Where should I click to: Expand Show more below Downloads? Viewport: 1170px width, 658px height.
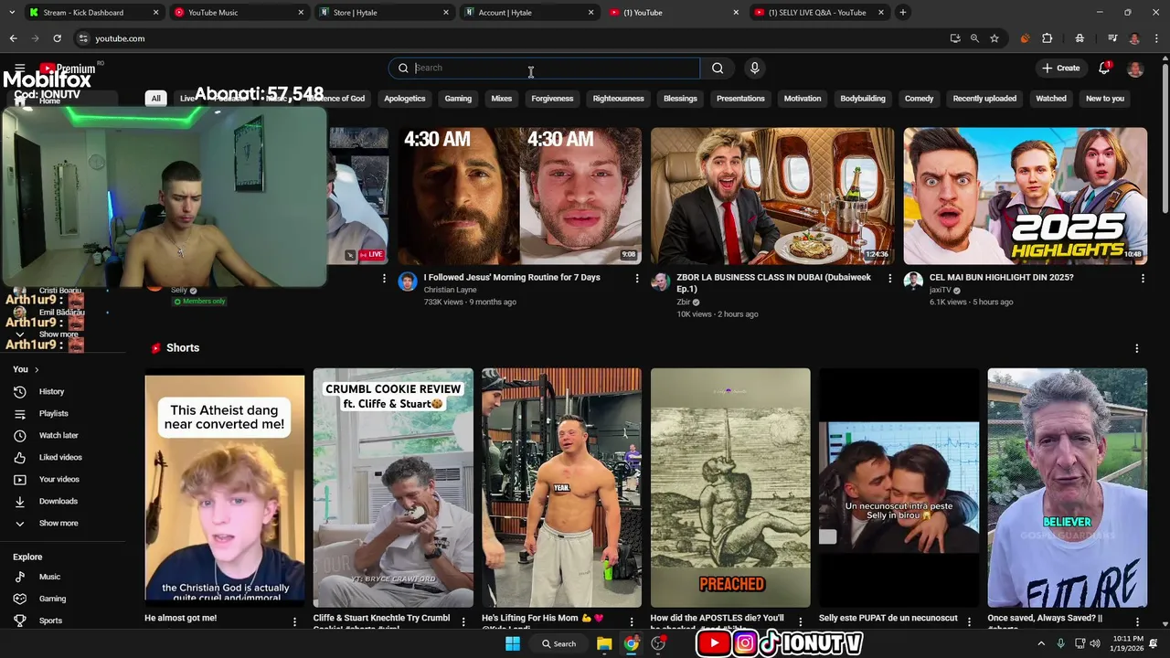coord(58,523)
